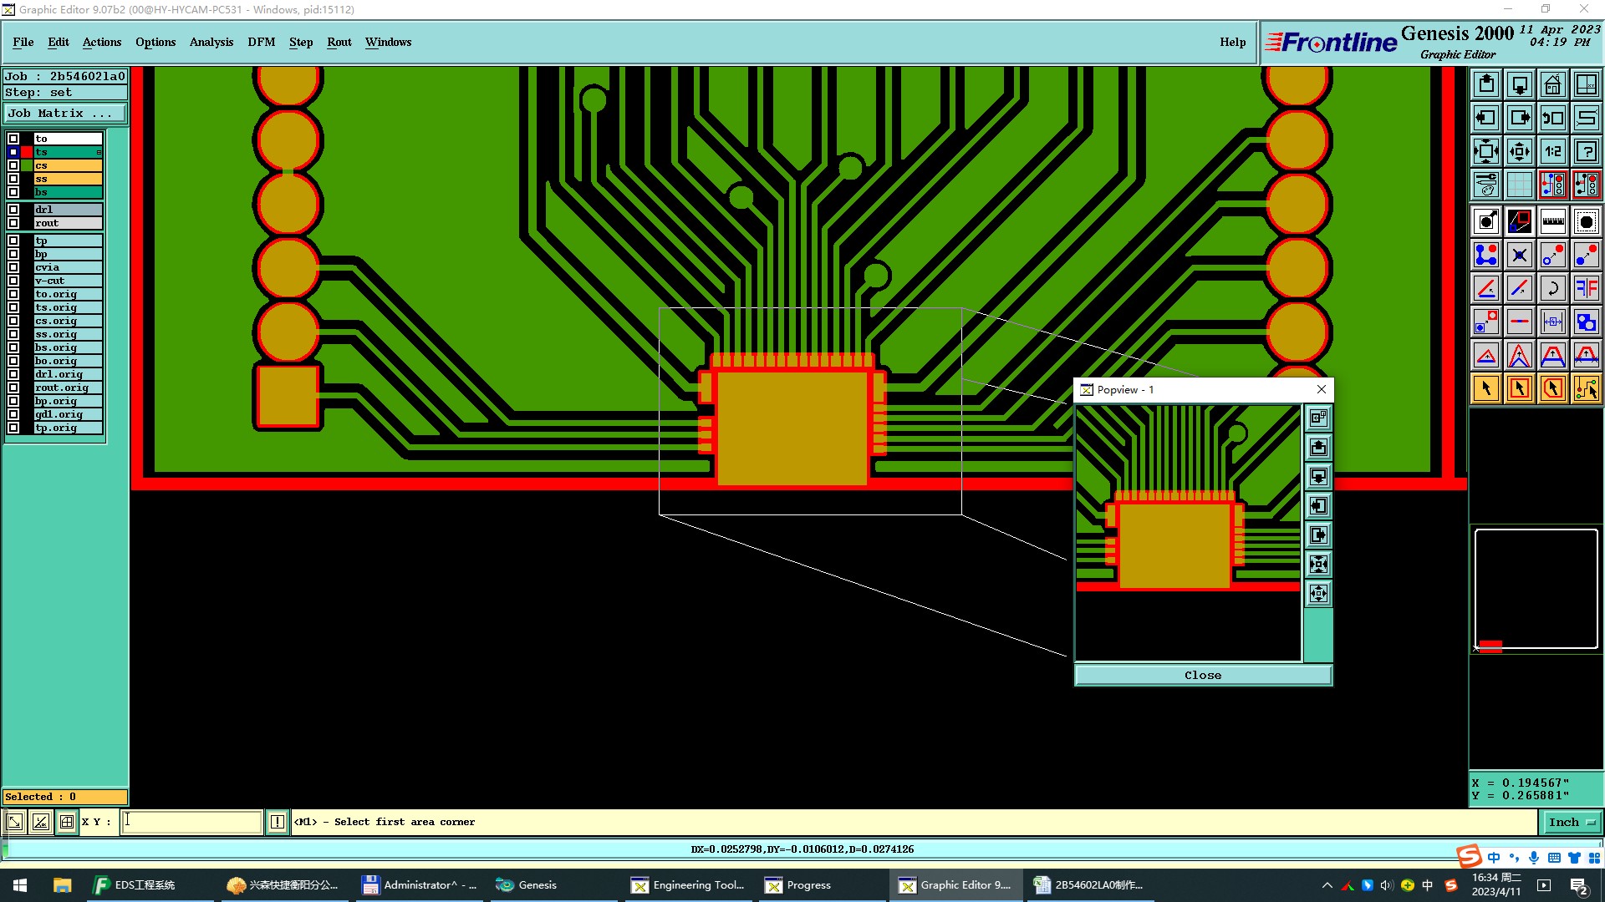Click the 1:2 zoom scale icon
The height and width of the screenshot is (902, 1605).
pos(1552,151)
